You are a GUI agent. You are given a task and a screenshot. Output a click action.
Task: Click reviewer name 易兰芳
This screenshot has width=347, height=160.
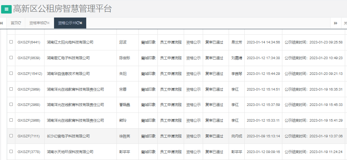pos(237,42)
